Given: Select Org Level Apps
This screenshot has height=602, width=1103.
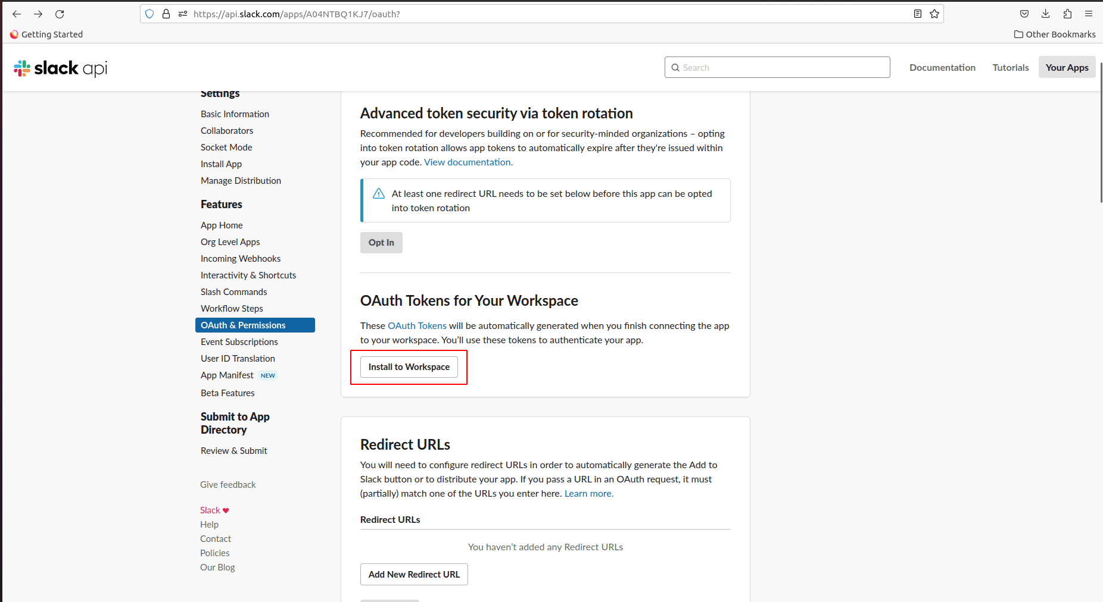Looking at the screenshot, I should pos(230,242).
